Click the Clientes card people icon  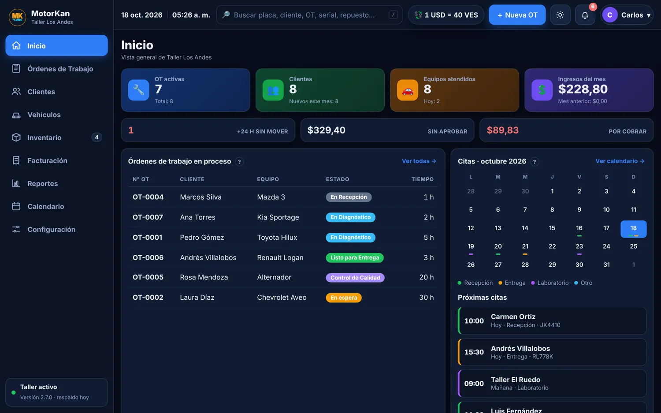click(x=273, y=90)
